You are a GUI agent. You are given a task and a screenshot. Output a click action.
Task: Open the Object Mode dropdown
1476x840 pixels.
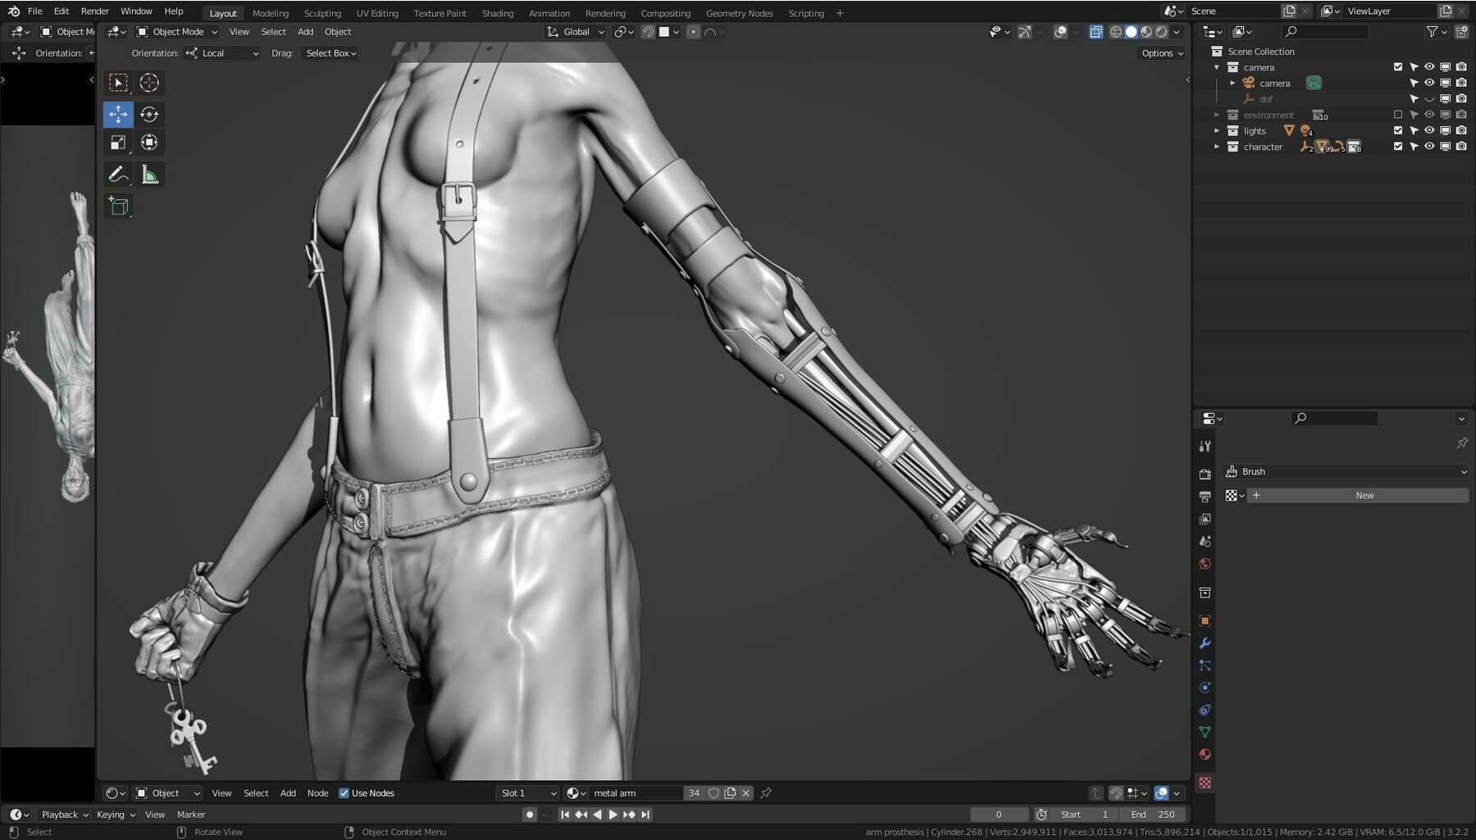pos(176,31)
